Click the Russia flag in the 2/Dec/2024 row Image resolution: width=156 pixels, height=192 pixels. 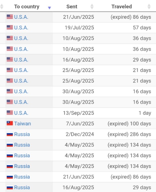click(10, 134)
